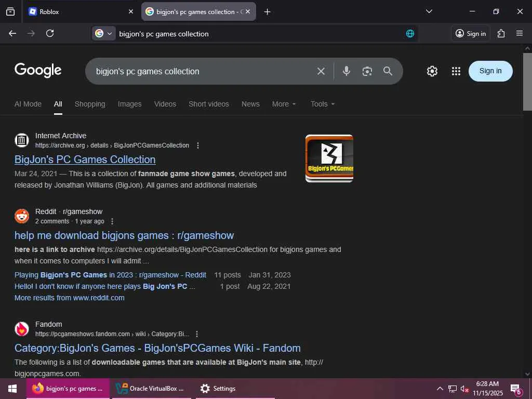Open More results from www.reddit.com
Image resolution: width=532 pixels, height=399 pixels.
point(70,298)
